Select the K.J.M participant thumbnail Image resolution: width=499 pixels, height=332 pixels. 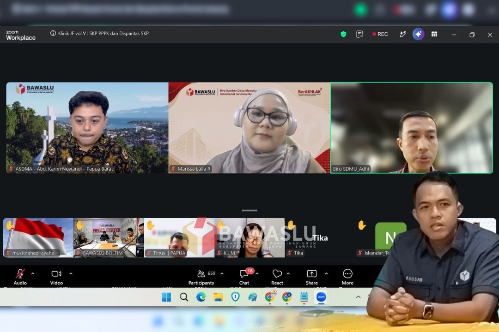tap(250, 237)
